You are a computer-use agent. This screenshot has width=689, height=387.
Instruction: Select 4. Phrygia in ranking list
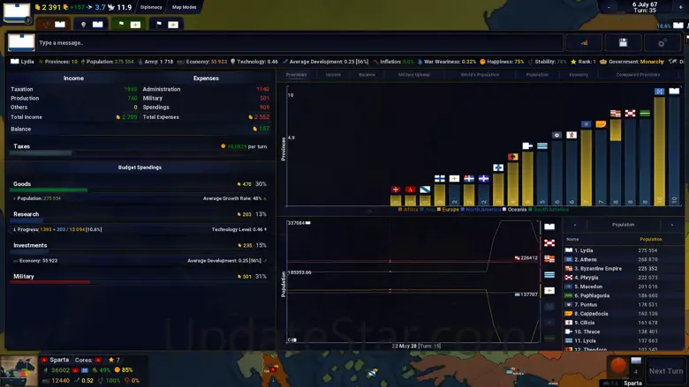tap(624, 278)
